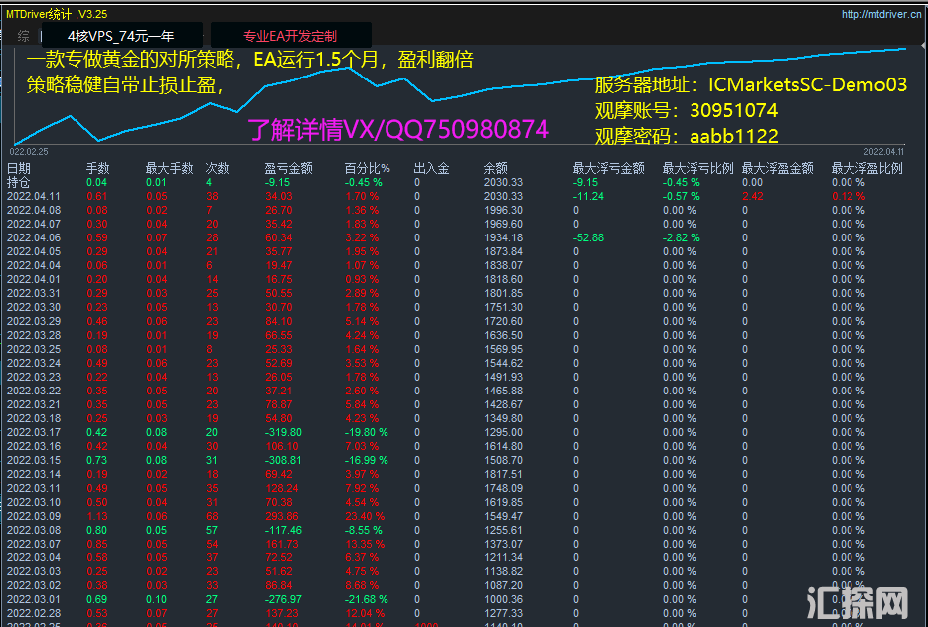The height and width of the screenshot is (627, 928).
Task: Click the 汇探网 watermark logo
Action: [x=861, y=601]
